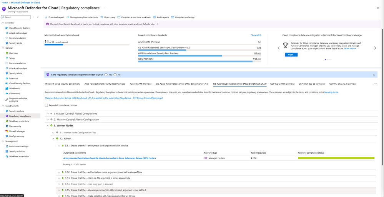The width and height of the screenshot is (384, 197).
Task: Open Compliance over time workbook
Action: (134, 17)
